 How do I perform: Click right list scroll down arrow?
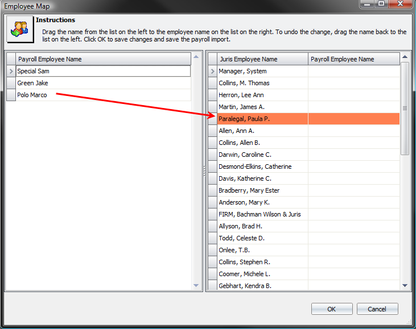point(405,285)
